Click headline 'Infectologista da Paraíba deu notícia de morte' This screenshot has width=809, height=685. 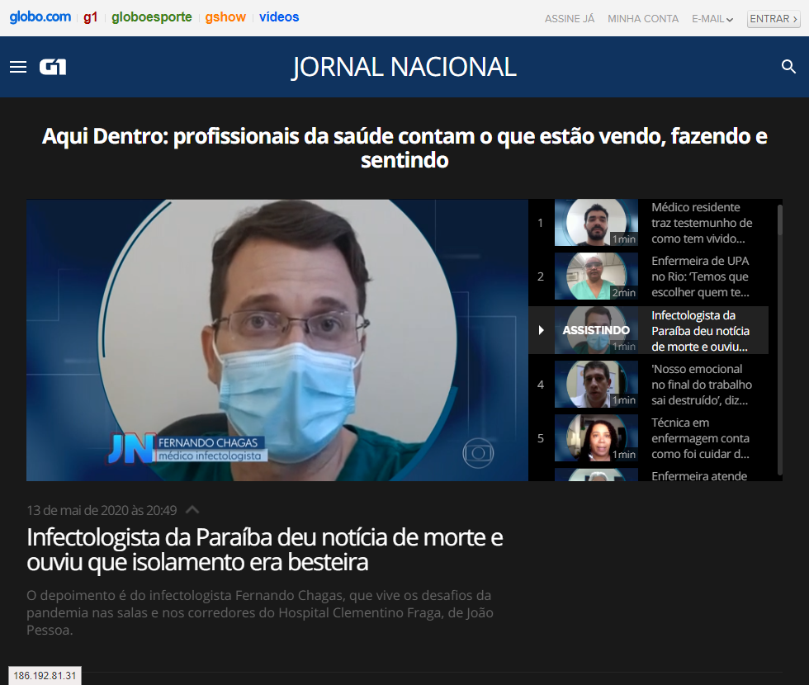(x=265, y=550)
